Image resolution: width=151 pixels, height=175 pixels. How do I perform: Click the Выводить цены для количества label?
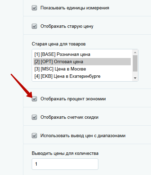(x=65, y=153)
